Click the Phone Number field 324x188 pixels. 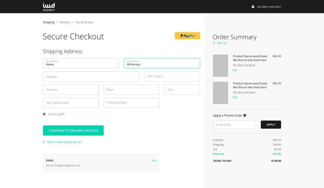coord(131,103)
